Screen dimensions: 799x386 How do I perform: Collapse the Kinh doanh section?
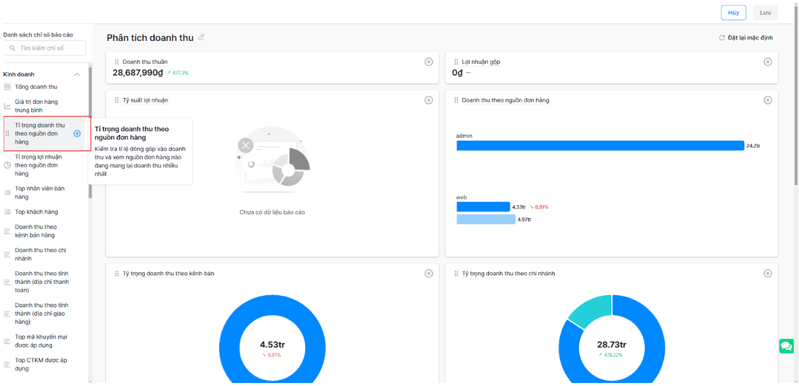coord(77,75)
